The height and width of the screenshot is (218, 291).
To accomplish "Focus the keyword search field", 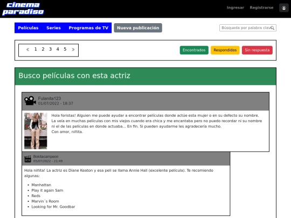I will (248, 28).
